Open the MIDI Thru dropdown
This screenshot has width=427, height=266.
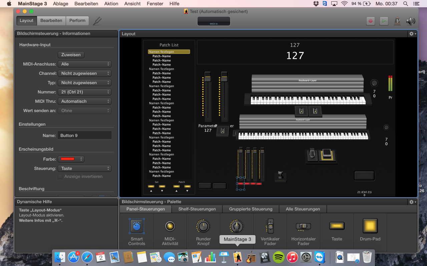point(84,101)
